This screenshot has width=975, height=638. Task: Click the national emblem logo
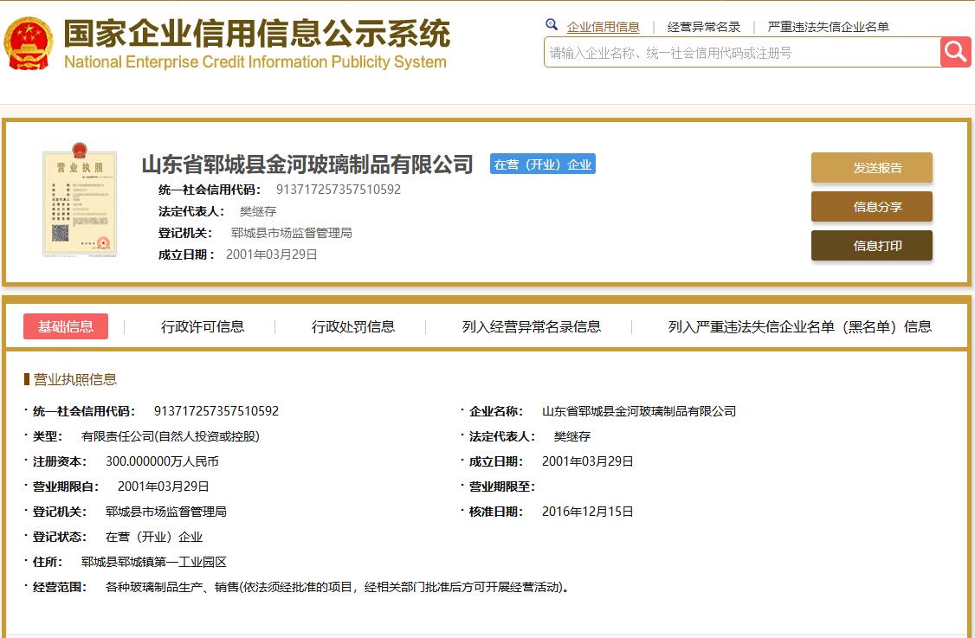pyautogui.click(x=28, y=43)
